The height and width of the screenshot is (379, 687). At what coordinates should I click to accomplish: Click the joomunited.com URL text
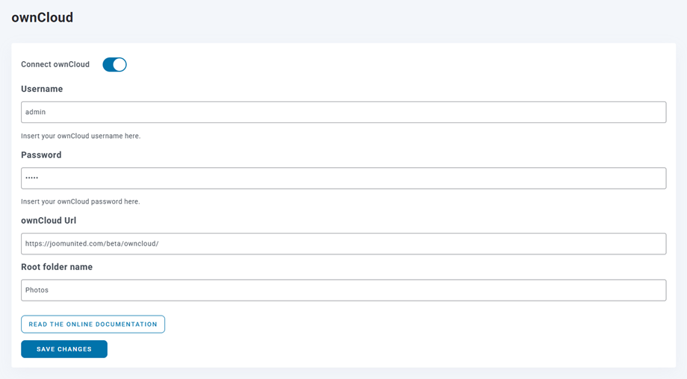pos(92,244)
